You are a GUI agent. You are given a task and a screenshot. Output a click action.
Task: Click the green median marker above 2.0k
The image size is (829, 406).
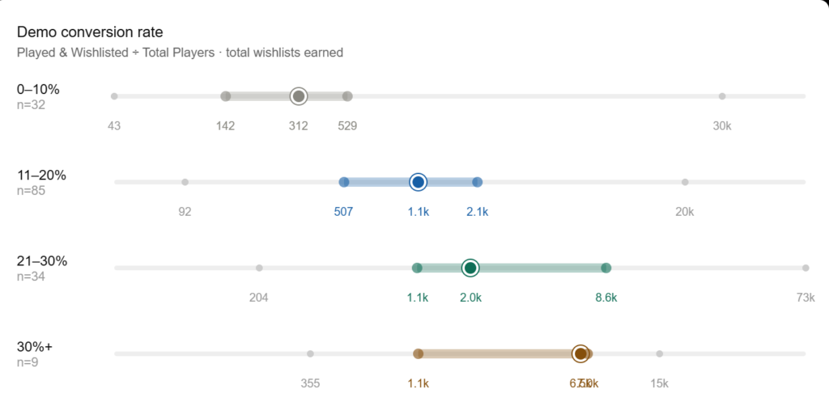coord(470,268)
